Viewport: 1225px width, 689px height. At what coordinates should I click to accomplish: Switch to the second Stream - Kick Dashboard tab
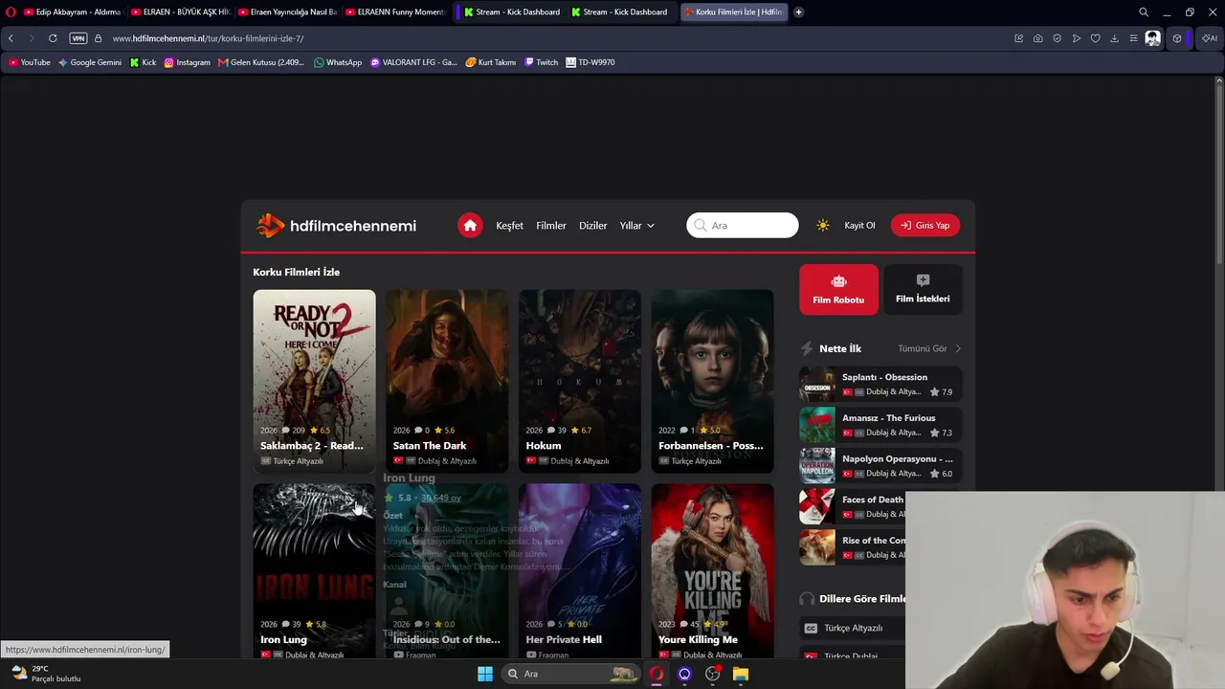[x=618, y=12]
